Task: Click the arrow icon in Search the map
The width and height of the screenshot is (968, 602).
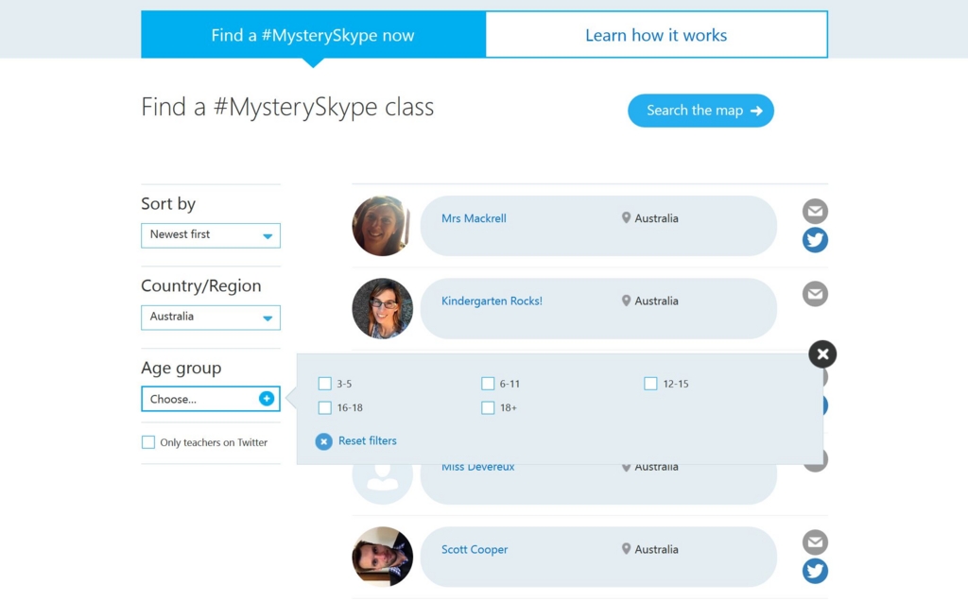Action: (x=756, y=111)
